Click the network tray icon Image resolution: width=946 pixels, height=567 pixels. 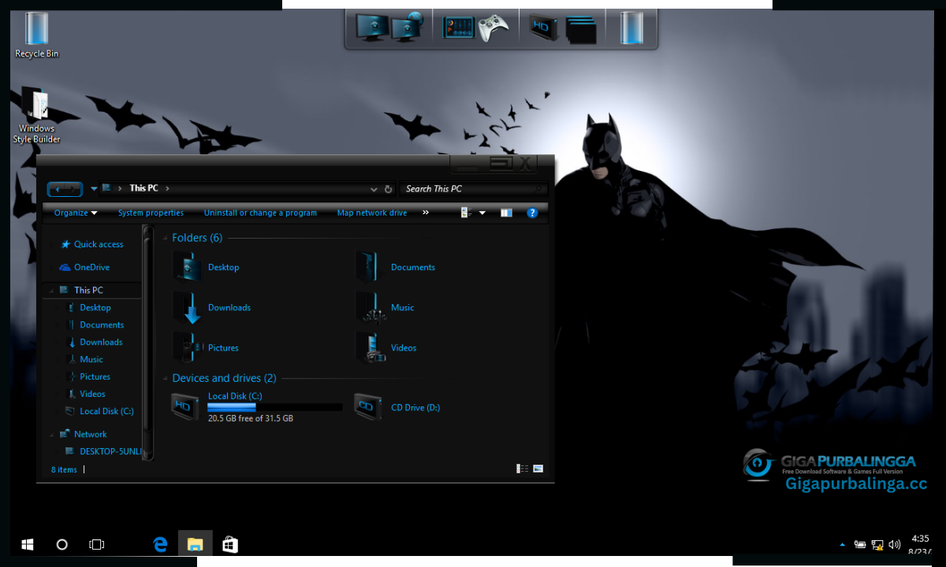[877, 544]
